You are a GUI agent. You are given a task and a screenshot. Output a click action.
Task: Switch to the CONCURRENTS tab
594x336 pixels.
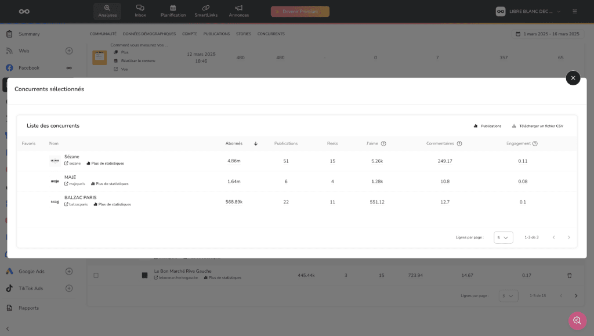click(x=271, y=34)
